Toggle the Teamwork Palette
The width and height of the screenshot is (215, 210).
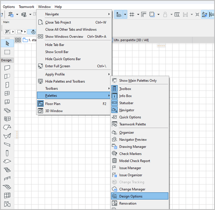coord(140,124)
